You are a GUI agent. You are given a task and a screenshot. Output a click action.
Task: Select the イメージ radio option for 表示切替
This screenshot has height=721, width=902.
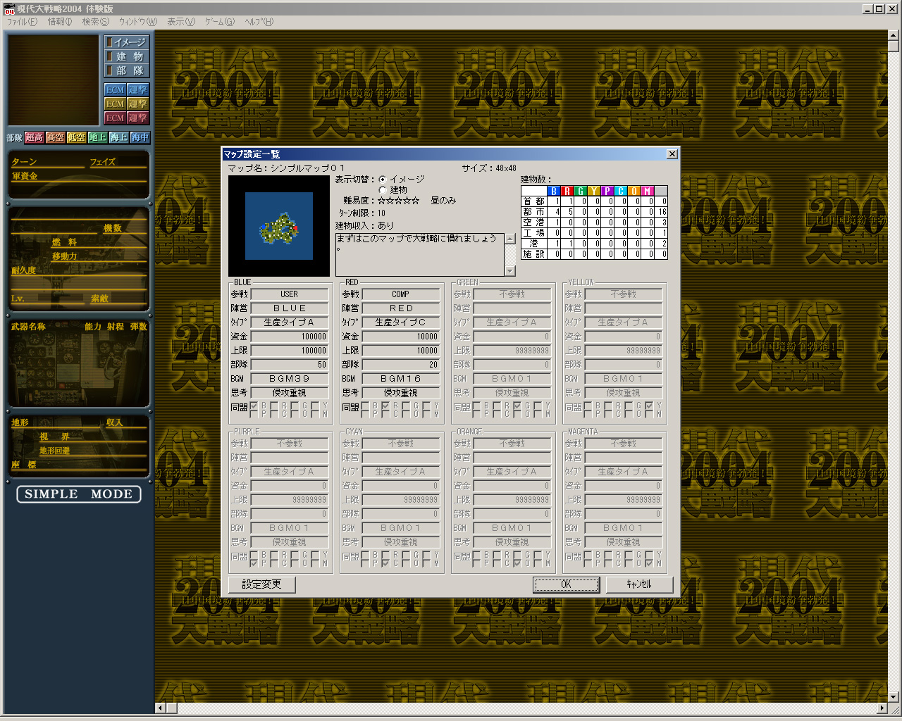[x=383, y=180]
